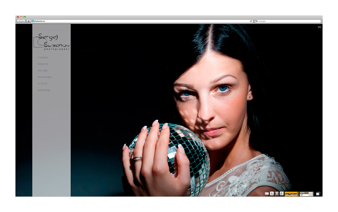Open the НОВОСТИ menu item
Screen dimensions: 338x212
tap(43, 64)
